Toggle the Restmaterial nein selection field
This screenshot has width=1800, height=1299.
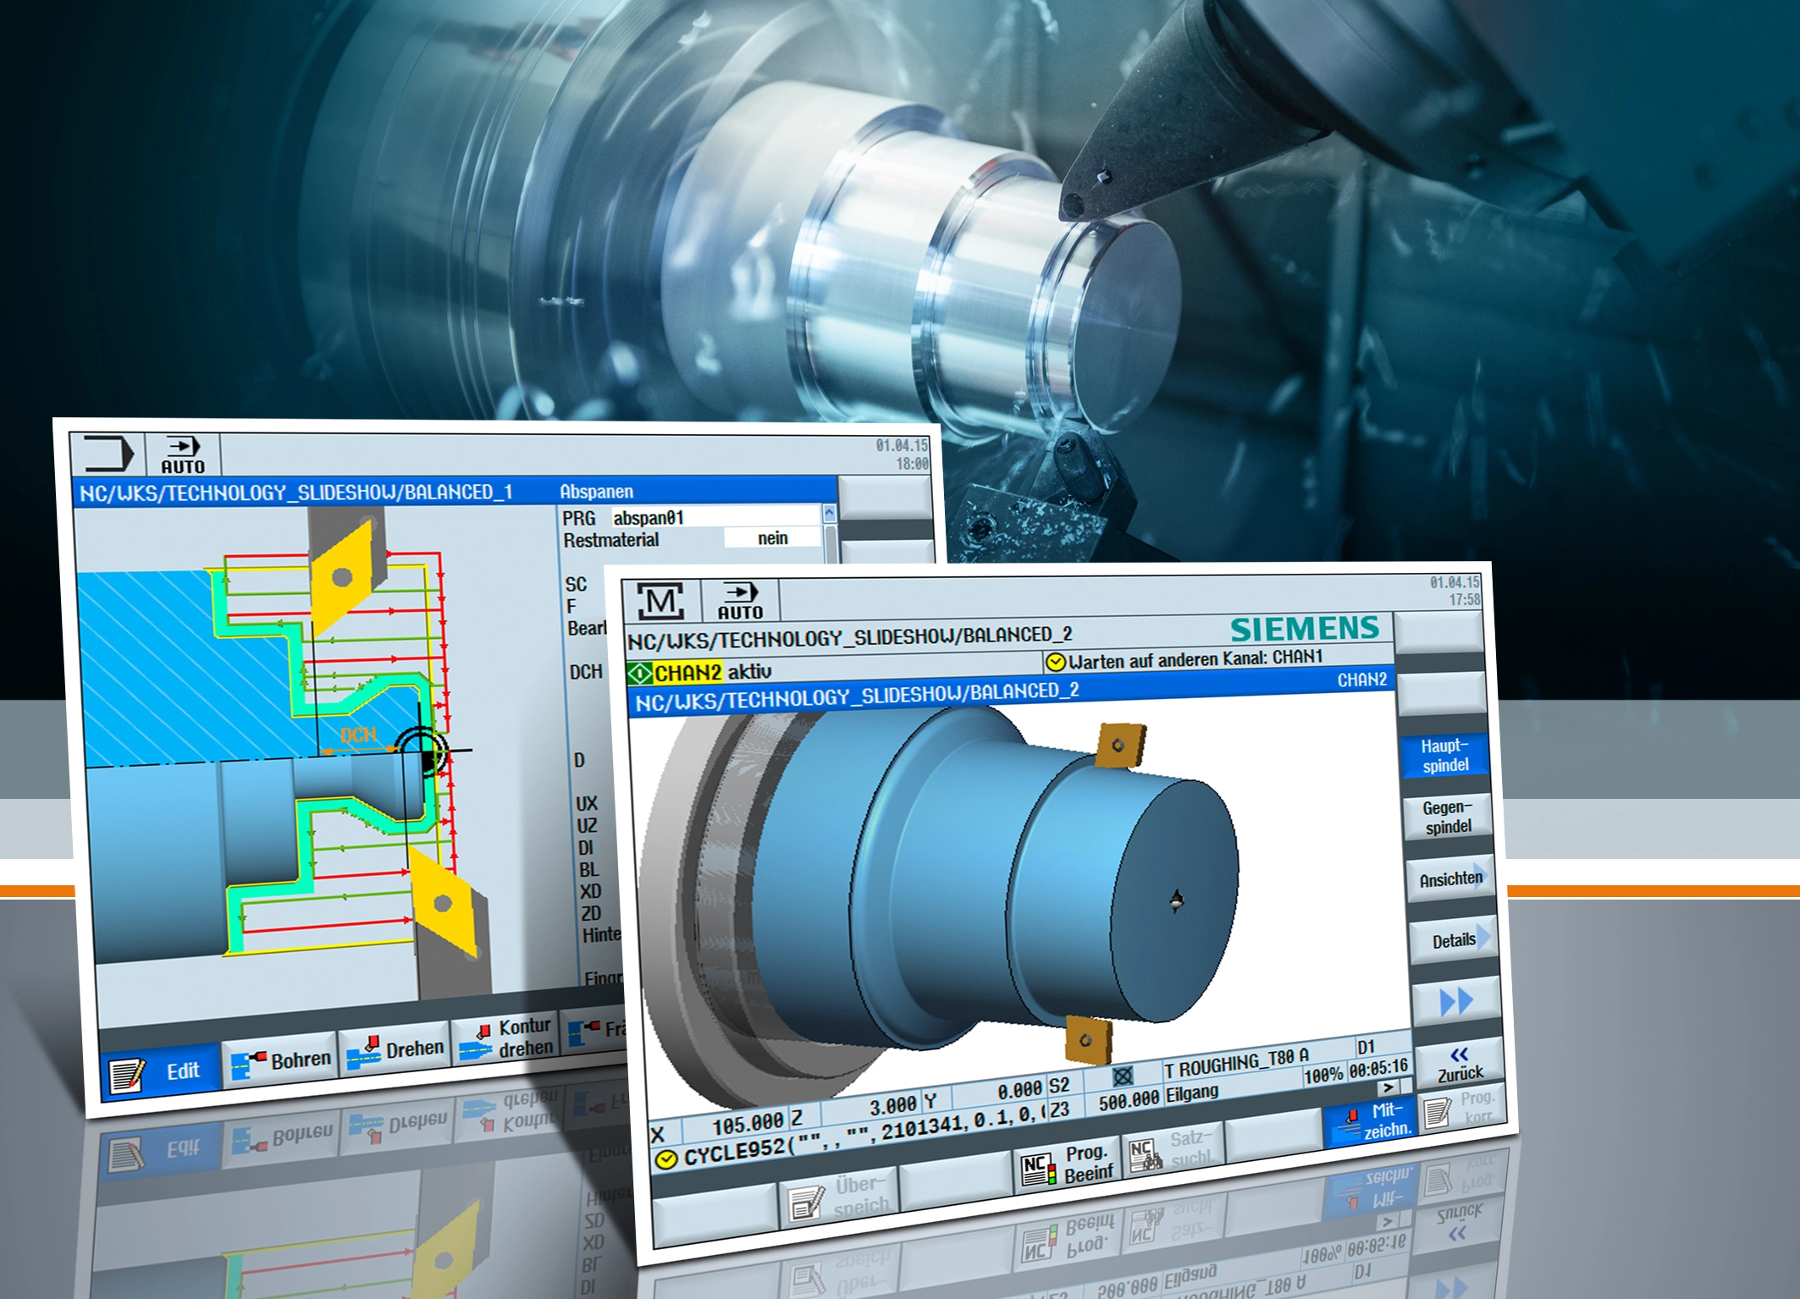click(x=771, y=538)
